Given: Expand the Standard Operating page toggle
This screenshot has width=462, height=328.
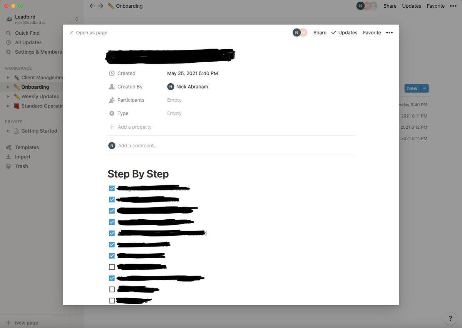Looking at the screenshot, I should click(8, 106).
